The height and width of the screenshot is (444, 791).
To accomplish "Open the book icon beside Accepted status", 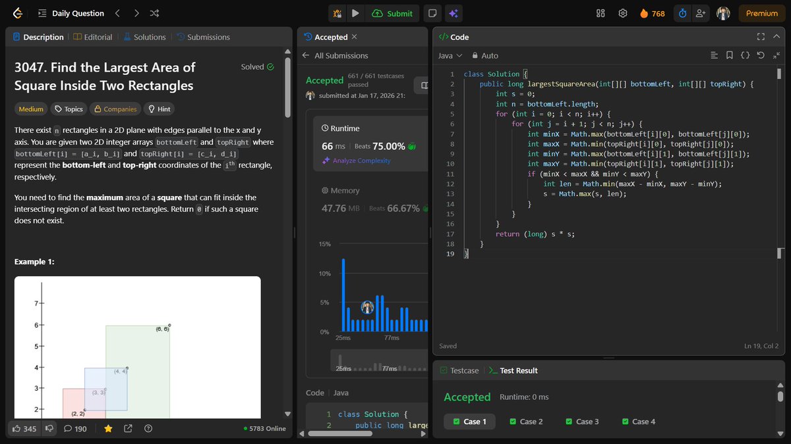I will click(x=425, y=86).
